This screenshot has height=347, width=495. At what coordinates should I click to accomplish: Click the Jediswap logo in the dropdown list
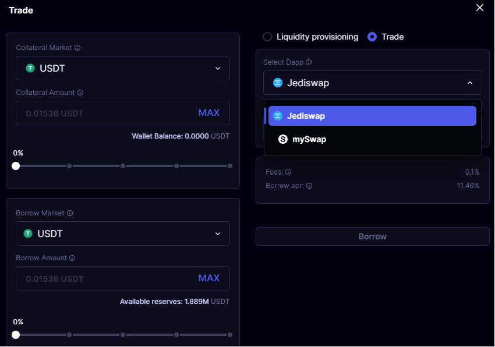pos(278,116)
